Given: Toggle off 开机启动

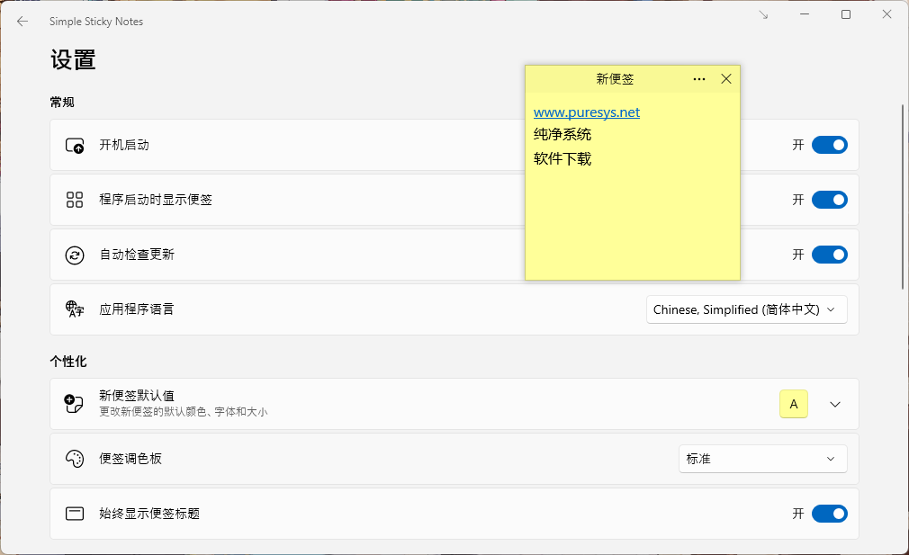Looking at the screenshot, I should click(x=829, y=145).
